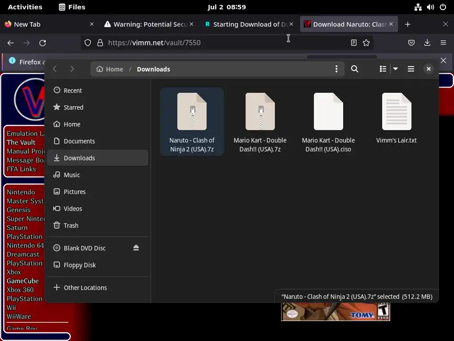Screen dimensions: 454x341
Task: Dismiss the Firefox notification bar
Action: pyautogui.click(x=443, y=60)
